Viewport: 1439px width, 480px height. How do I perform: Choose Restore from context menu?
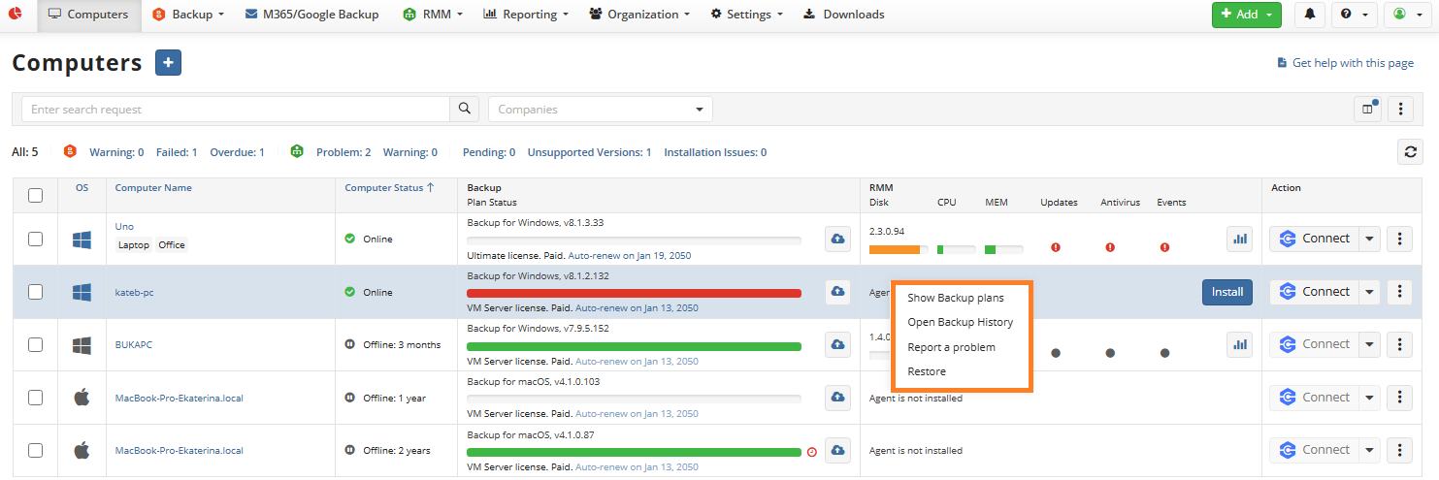click(x=927, y=371)
